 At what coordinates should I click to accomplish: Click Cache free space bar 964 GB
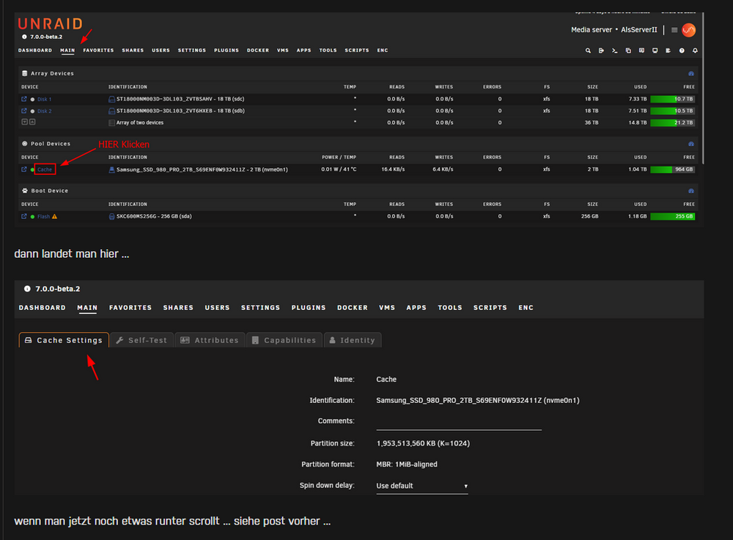pos(672,169)
